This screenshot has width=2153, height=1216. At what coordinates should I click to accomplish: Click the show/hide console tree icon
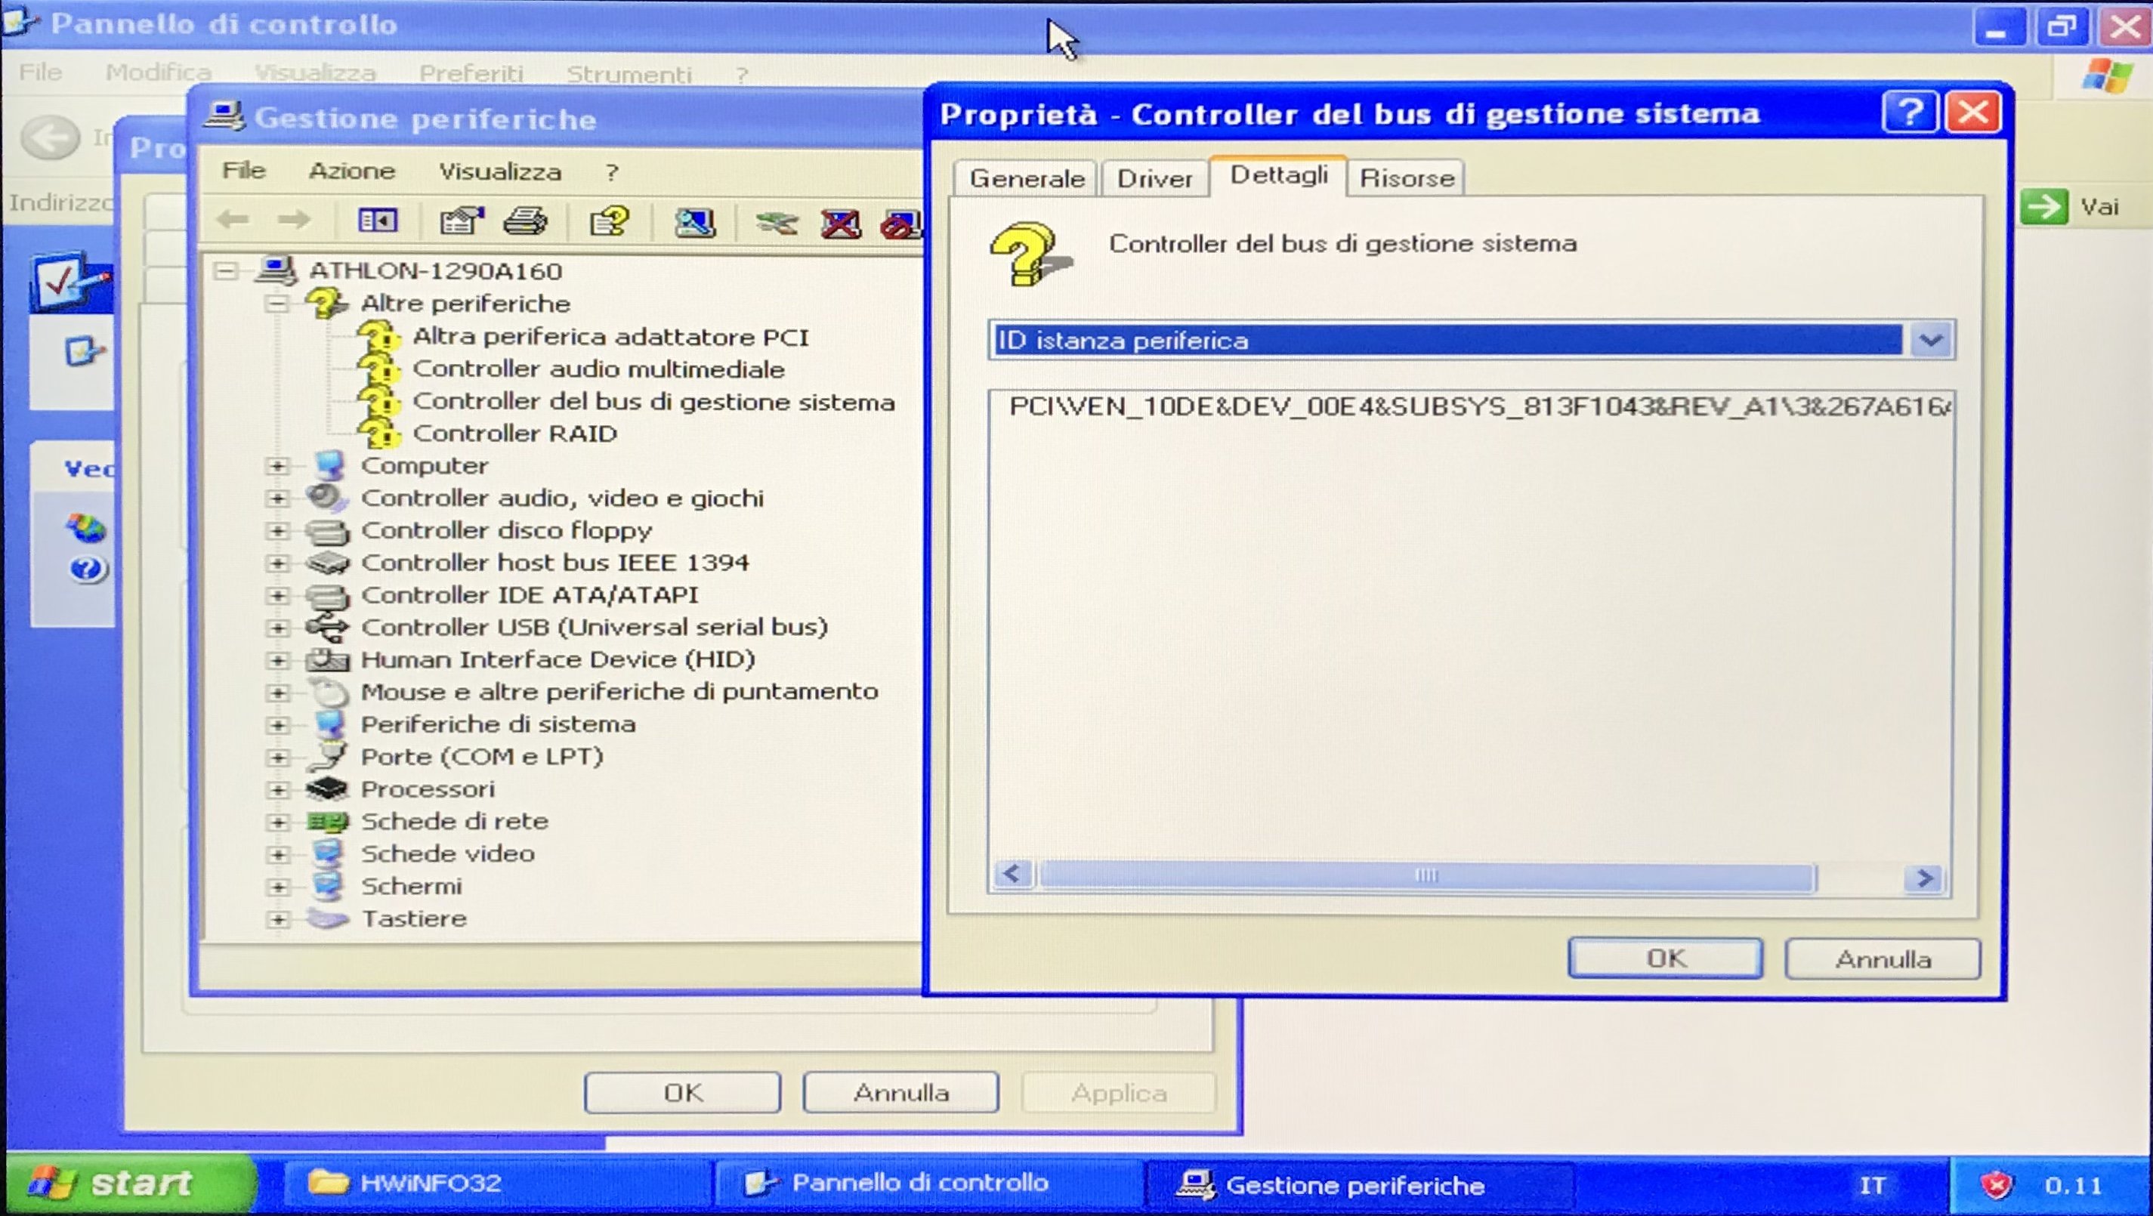(x=378, y=221)
